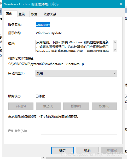Click the 恢复(R) button
The width and height of the screenshot is (127, 159).
coord(104,106)
